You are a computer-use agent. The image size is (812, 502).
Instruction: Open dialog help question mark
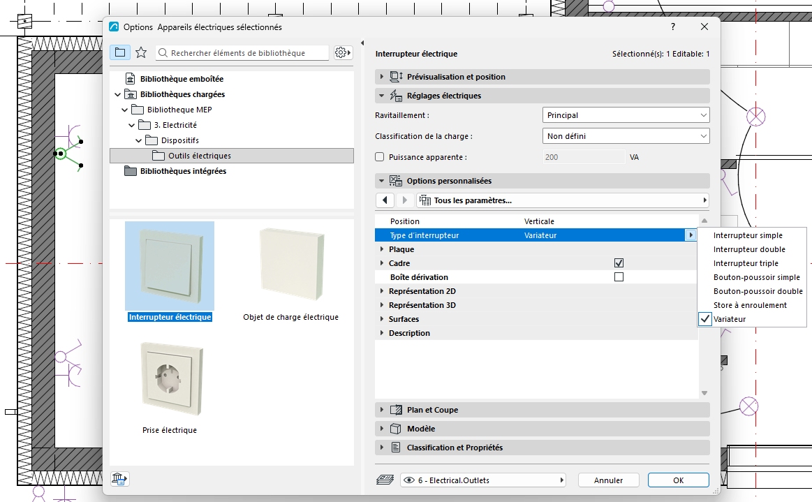click(x=672, y=27)
